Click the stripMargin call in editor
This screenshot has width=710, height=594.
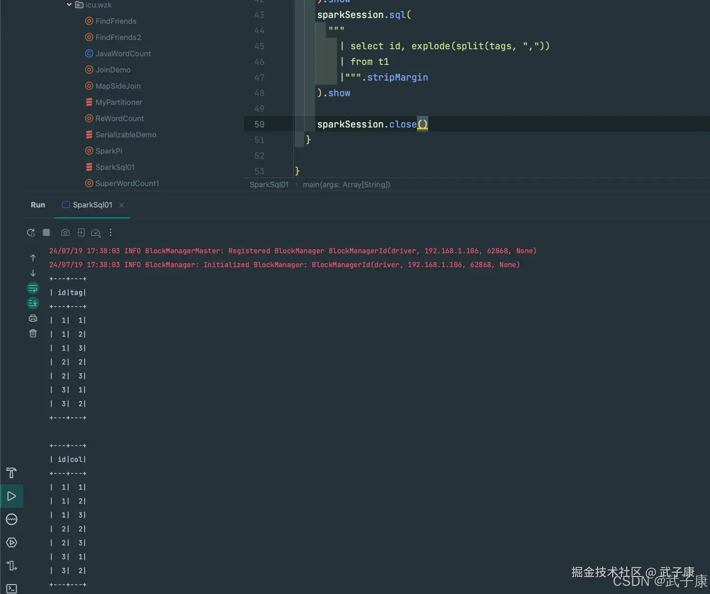point(398,77)
